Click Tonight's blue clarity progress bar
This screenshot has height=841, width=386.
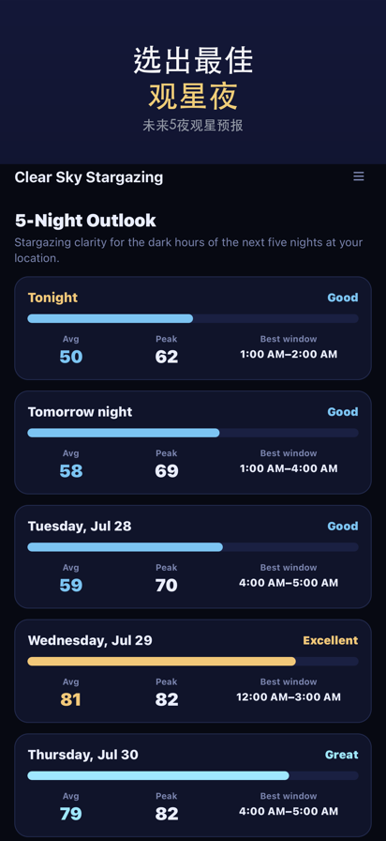click(x=193, y=318)
